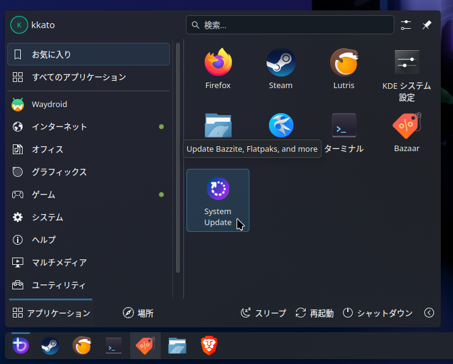Launch Lutris from favorites grid

click(344, 69)
